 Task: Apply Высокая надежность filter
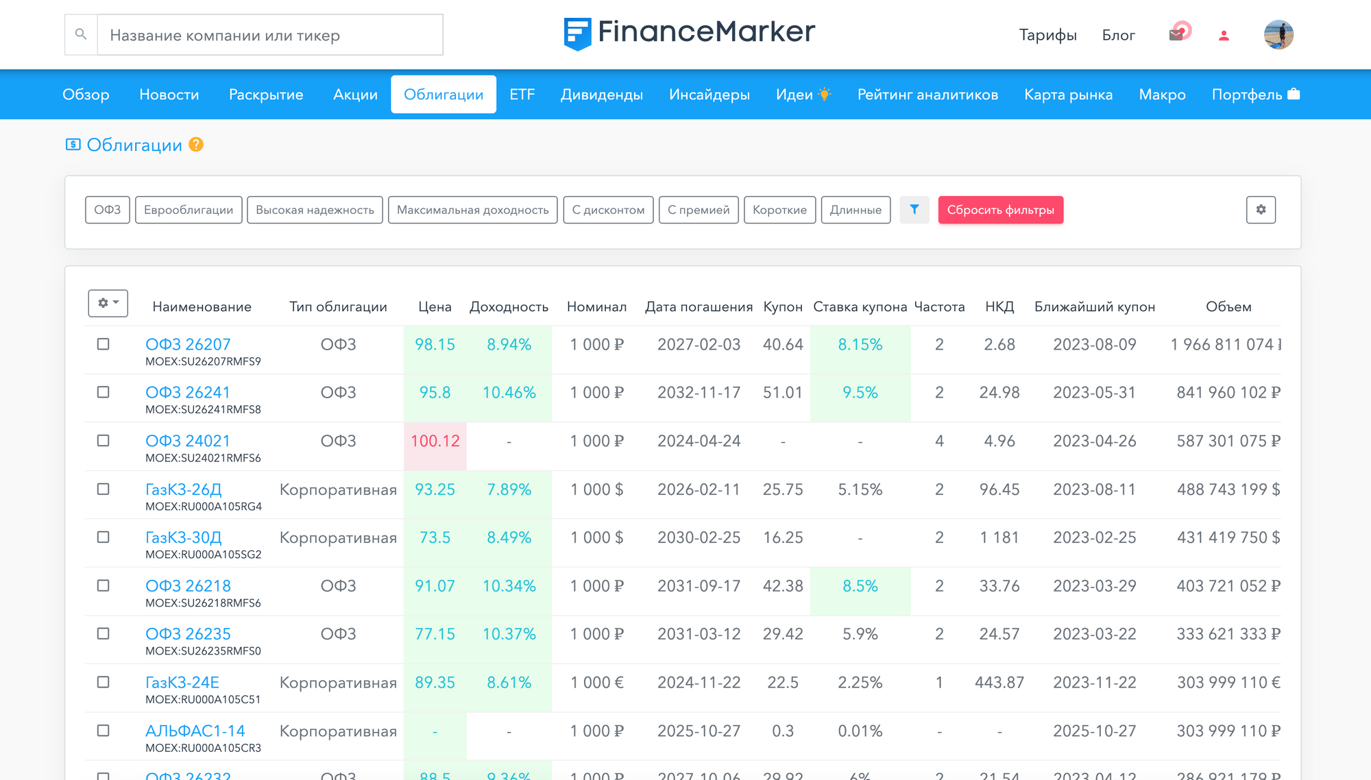[315, 210]
